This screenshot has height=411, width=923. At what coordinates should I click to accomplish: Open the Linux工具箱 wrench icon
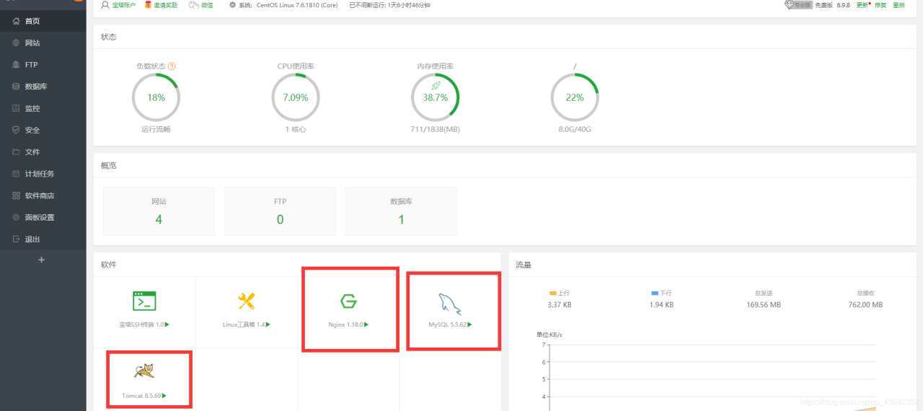click(247, 301)
